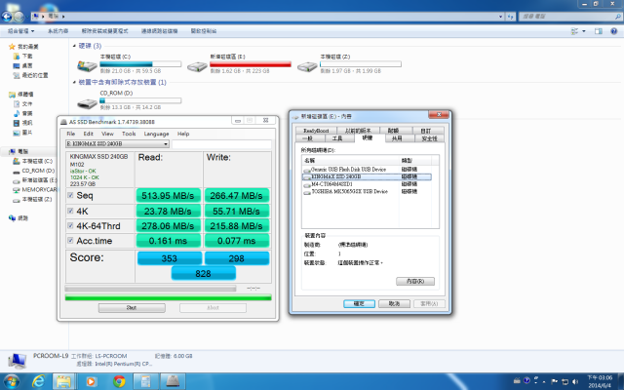Switch to the ReadyBoost tab
The width and height of the screenshot is (624, 390).
coord(316,131)
